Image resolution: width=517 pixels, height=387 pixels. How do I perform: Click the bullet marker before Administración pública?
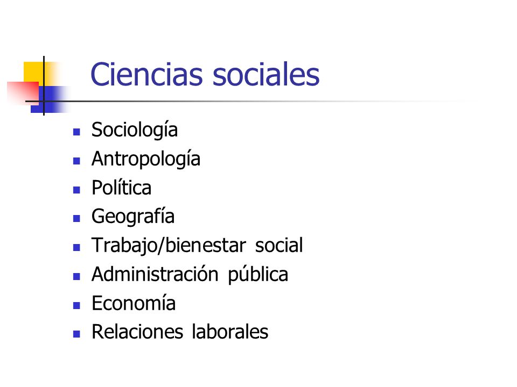click(76, 276)
